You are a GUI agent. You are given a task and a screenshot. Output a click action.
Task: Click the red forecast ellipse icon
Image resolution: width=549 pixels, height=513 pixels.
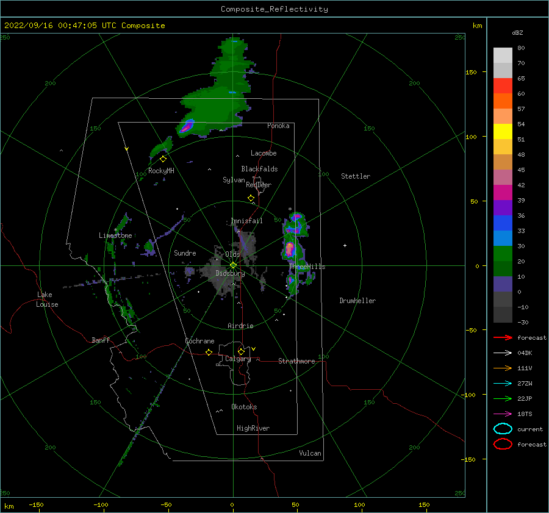503,444
